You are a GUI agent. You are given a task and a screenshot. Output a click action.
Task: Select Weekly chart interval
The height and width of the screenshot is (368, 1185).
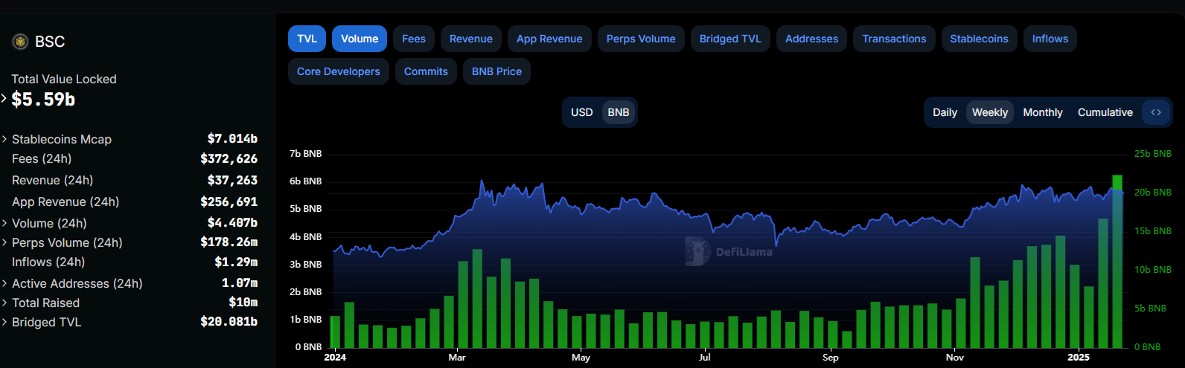[x=990, y=112]
